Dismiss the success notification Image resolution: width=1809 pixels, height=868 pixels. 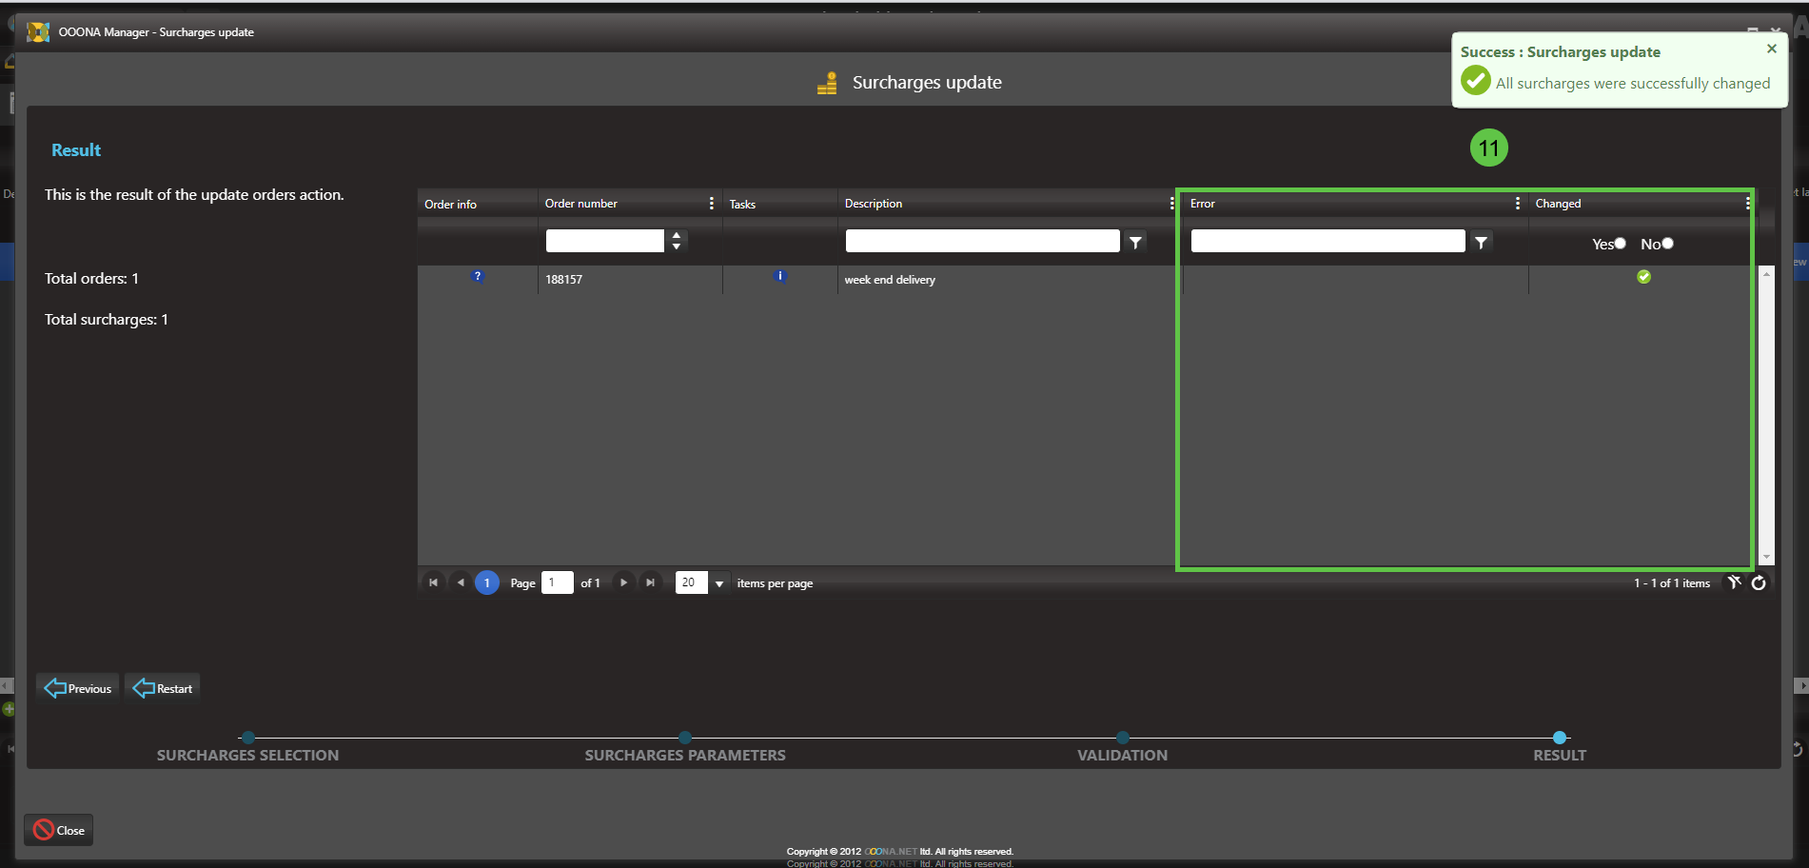click(x=1771, y=49)
